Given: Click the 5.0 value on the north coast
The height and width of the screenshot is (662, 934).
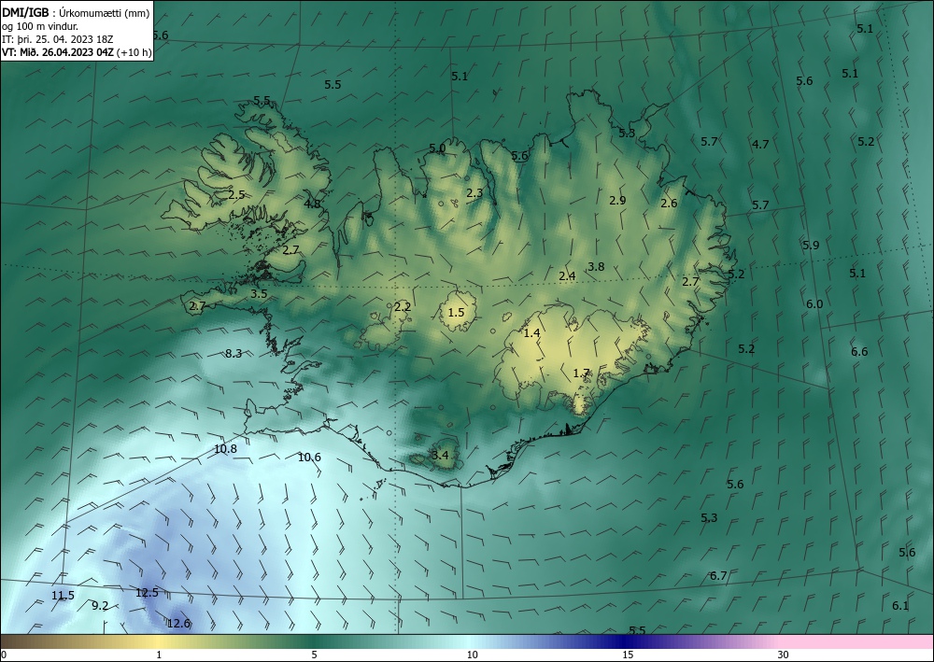Looking at the screenshot, I should (437, 148).
